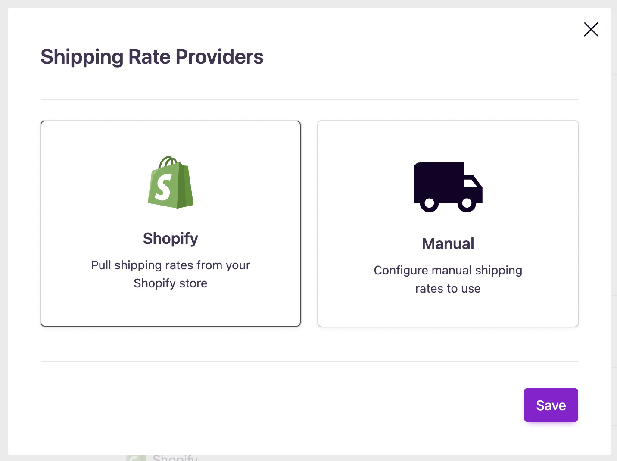
Task: Click the Shopify bag handle
Action: pyautogui.click(x=168, y=161)
